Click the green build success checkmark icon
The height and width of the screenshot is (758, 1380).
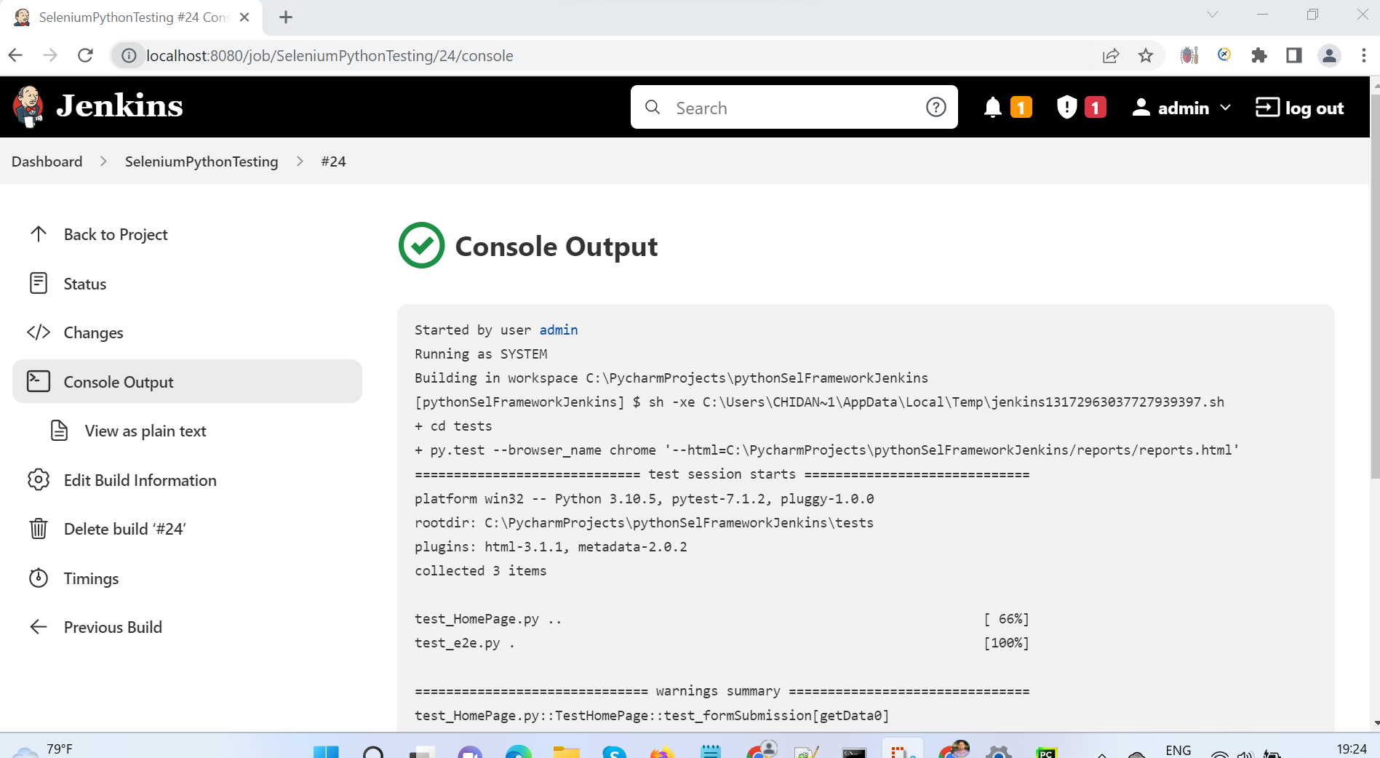421,245
